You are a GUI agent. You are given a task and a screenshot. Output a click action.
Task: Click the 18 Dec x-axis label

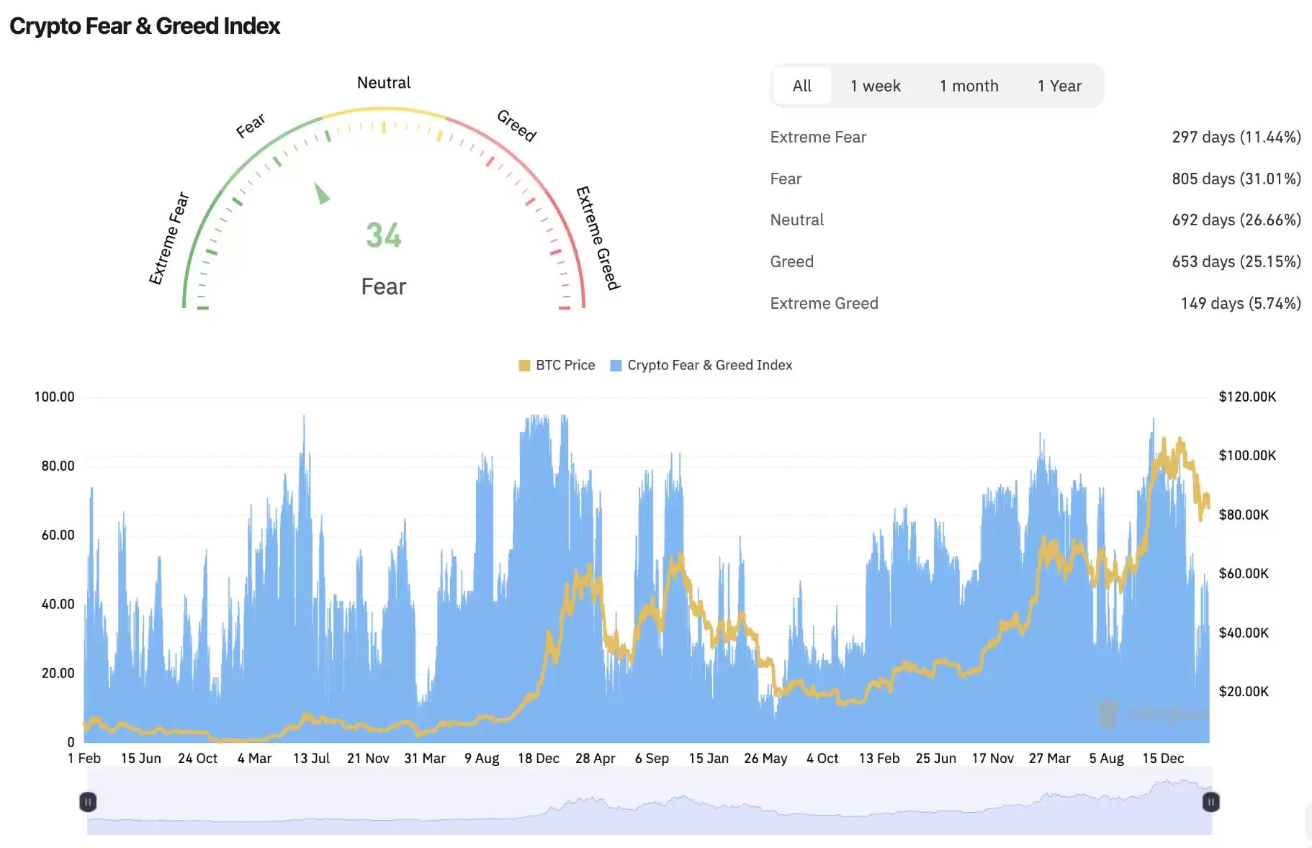click(x=538, y=759)
